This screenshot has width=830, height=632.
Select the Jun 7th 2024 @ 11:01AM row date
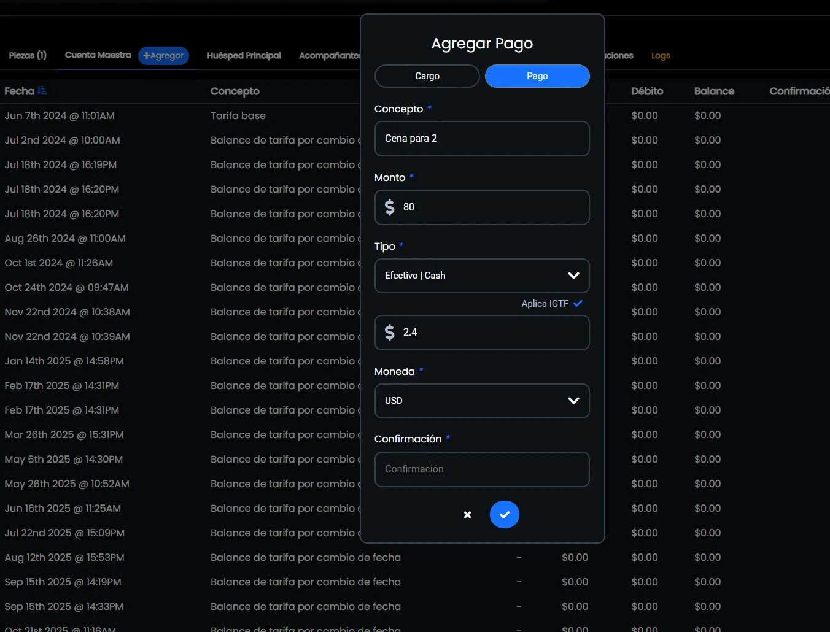point(60,115)
